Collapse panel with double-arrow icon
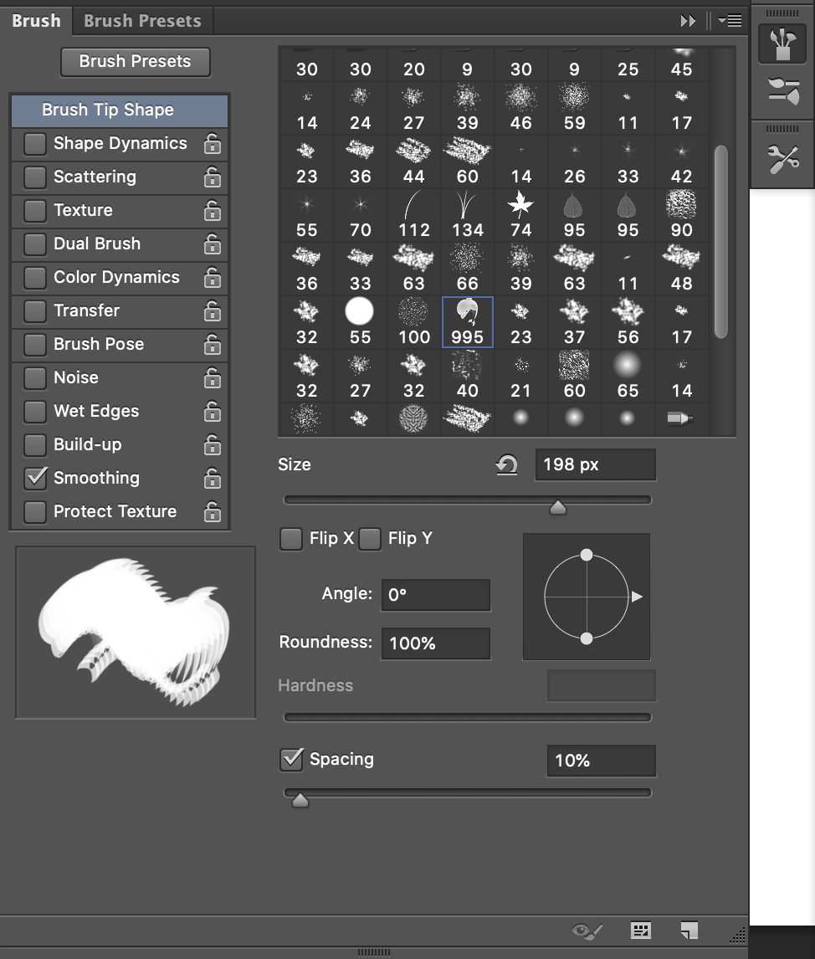 coord(688,21)
